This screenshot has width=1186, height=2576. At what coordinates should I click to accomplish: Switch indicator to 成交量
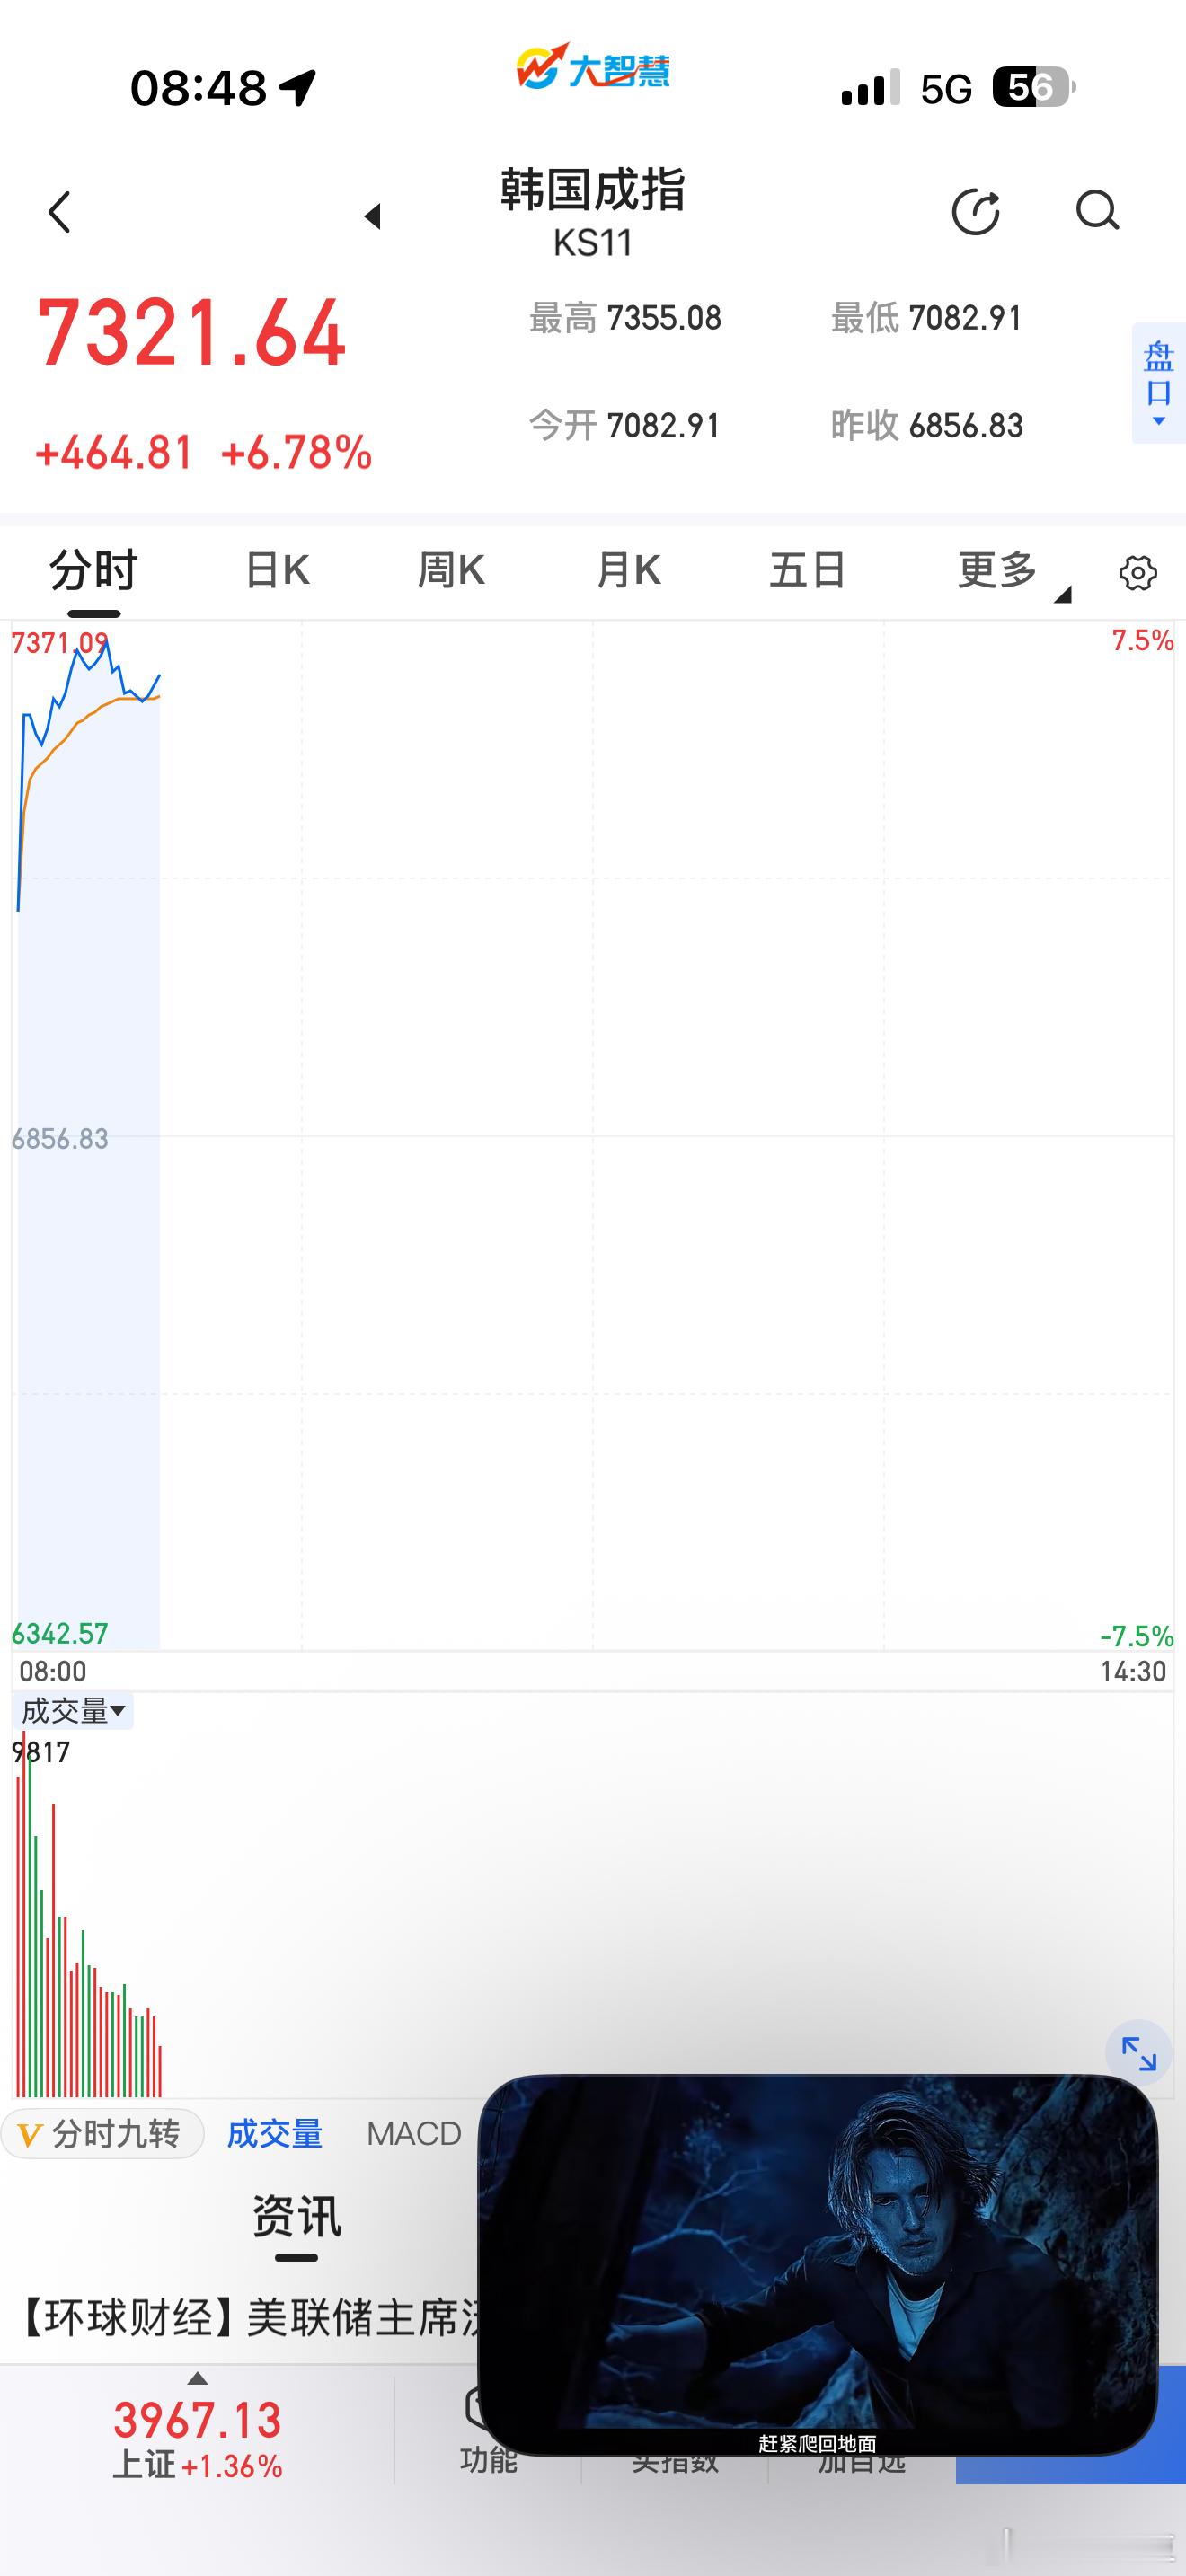point(275,2135)
